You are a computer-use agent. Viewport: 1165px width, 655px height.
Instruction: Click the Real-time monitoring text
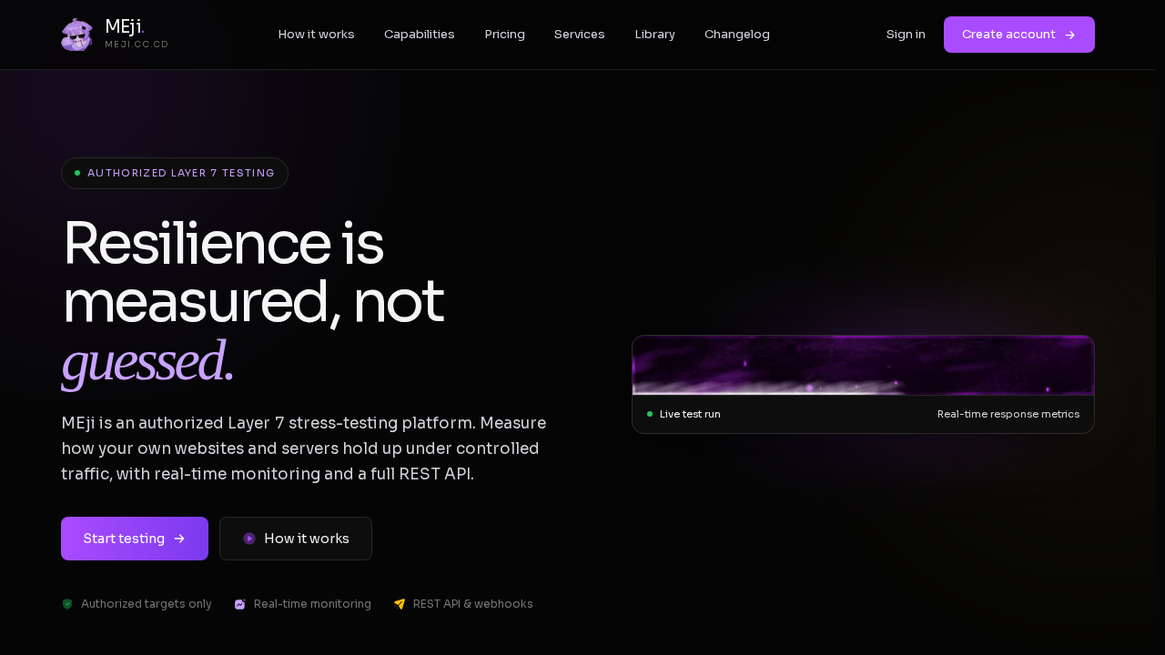[x=312, y=604]
